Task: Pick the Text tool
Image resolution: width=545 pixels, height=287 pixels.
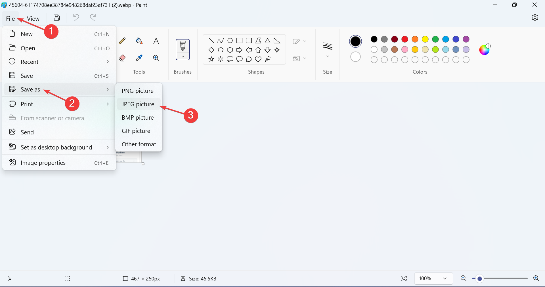Action: (156, 41)
